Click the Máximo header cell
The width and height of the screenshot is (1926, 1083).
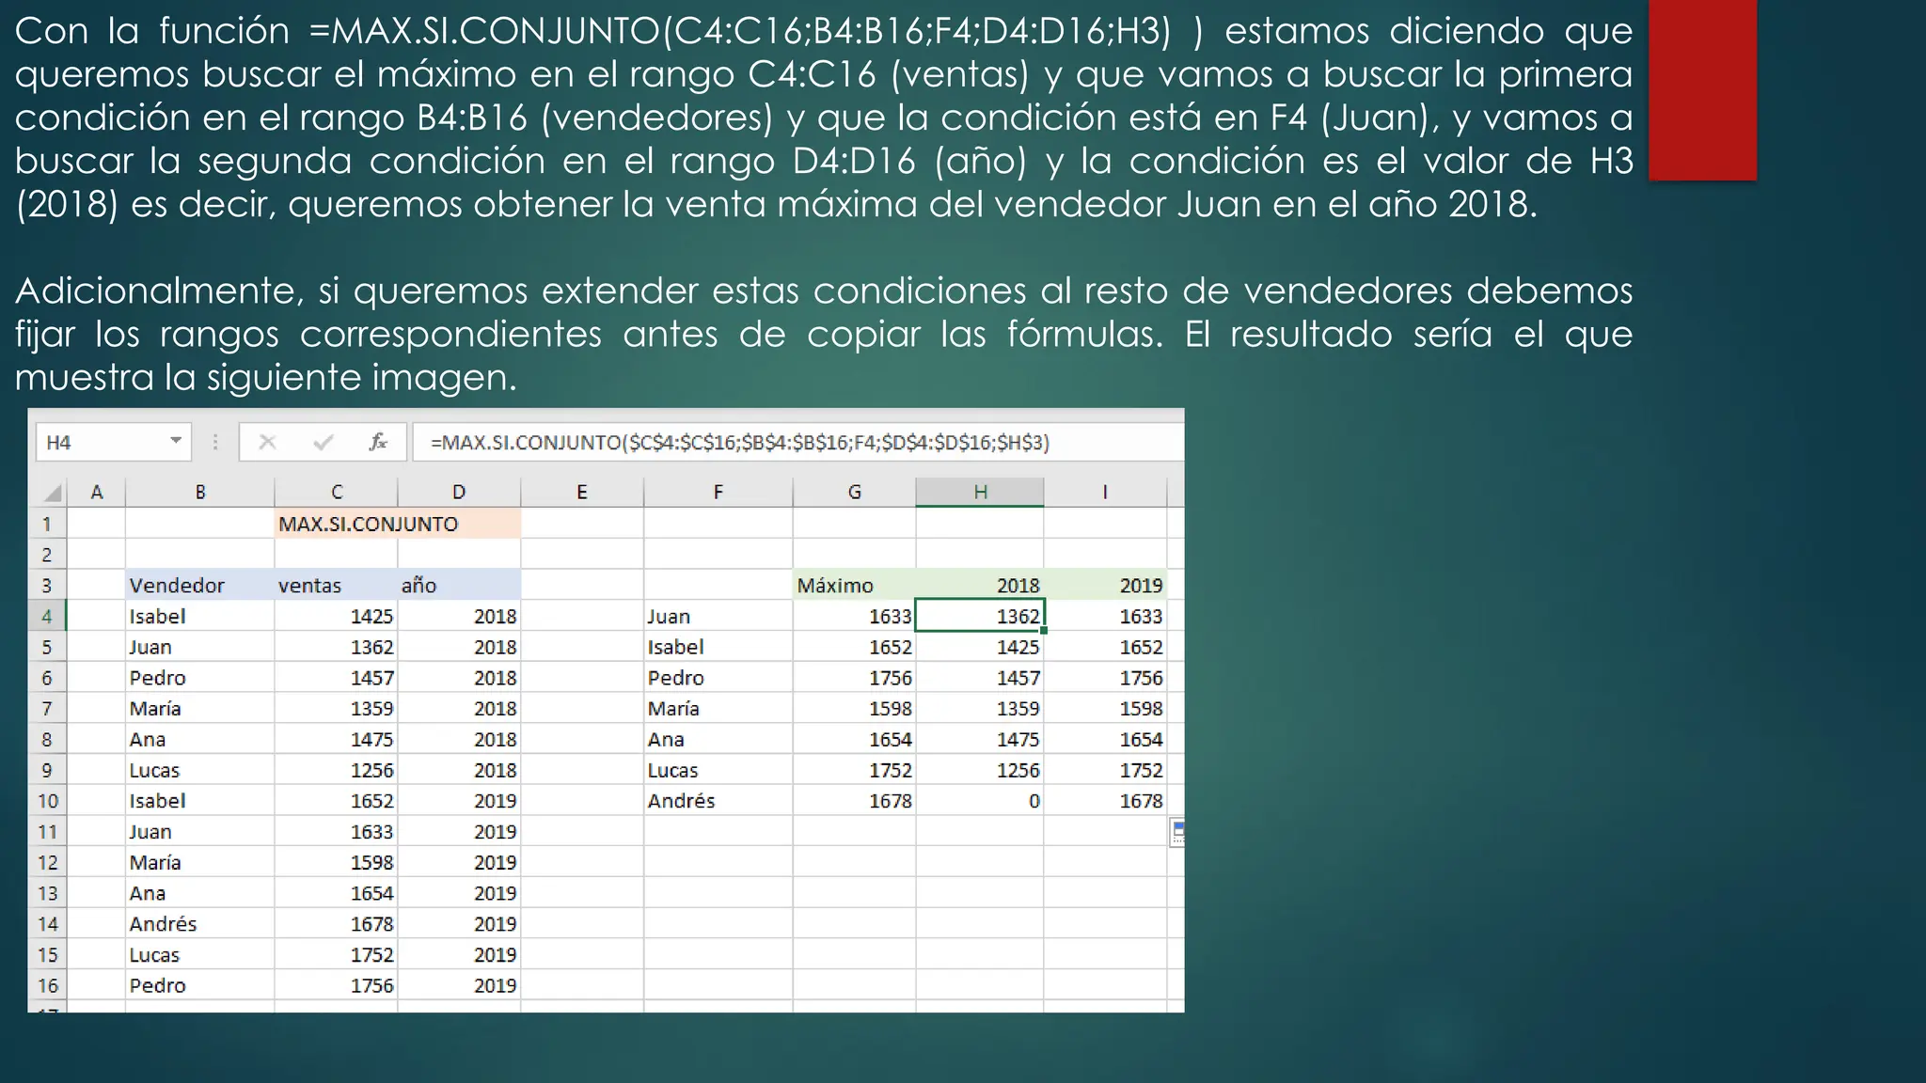[x=855, y=585]
